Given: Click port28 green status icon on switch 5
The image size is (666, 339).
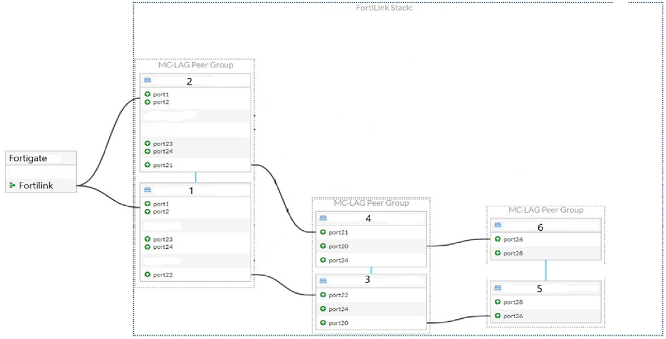Looking at the screenshot, I should pyautogui.click(x=497, y=302).
